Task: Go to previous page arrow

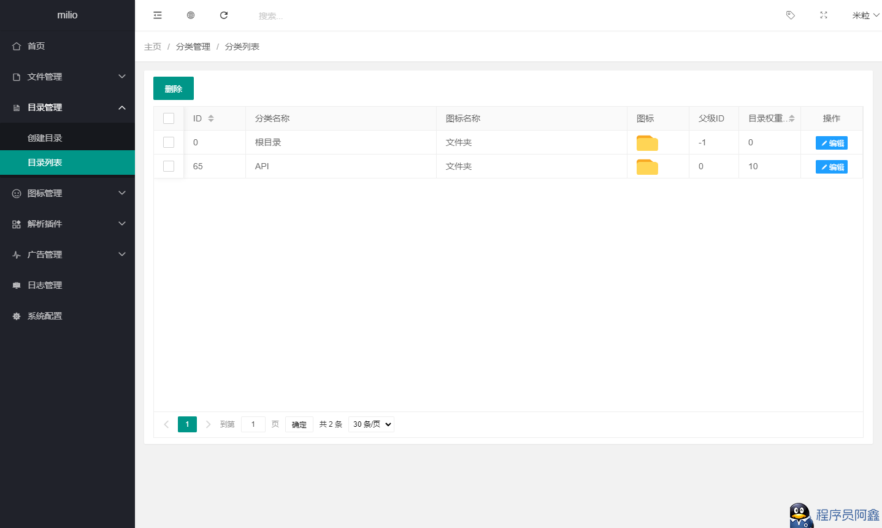Action: (x=166, y=424)
